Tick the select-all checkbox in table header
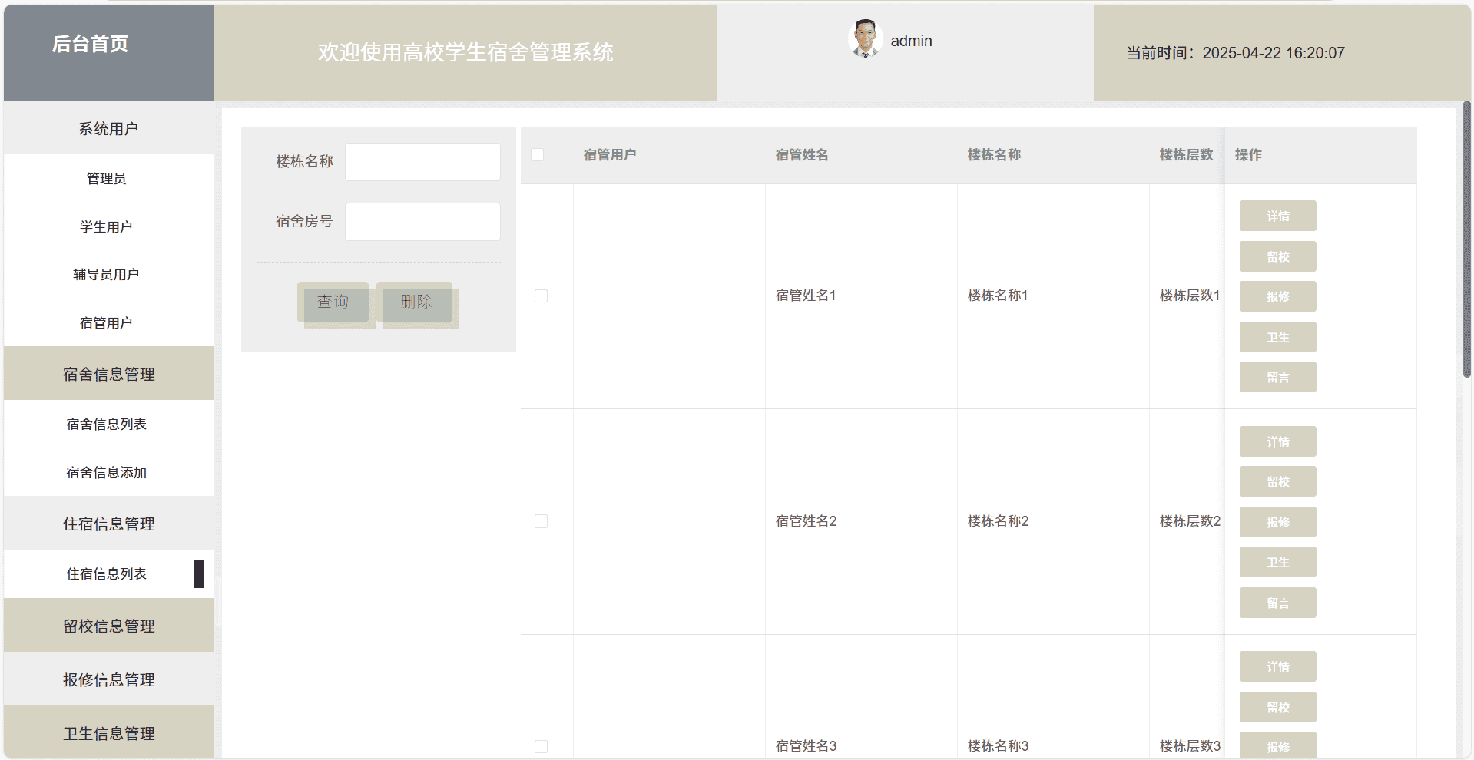The height and width of the screenshot is (760, 1474). 538,155
